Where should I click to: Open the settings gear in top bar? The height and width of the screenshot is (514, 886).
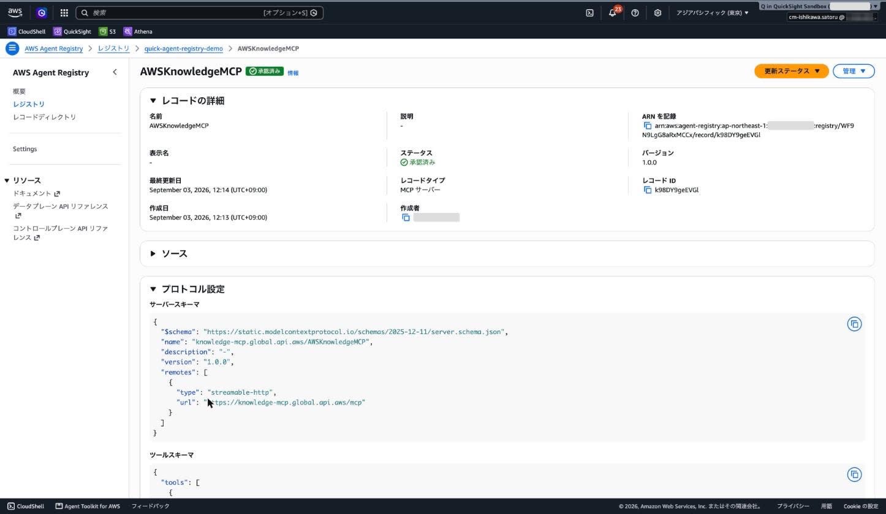tap(657, 12)
